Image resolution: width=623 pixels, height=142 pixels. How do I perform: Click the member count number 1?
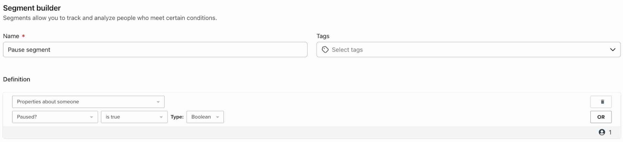[610, 132]
